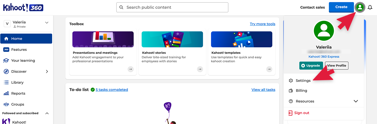Open the notifications bell icon
Viewport: 377px width, 124px height.
370,7
